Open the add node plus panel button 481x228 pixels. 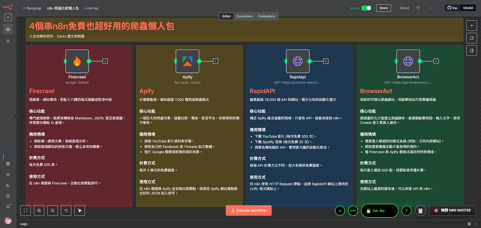tap(471, 25)
